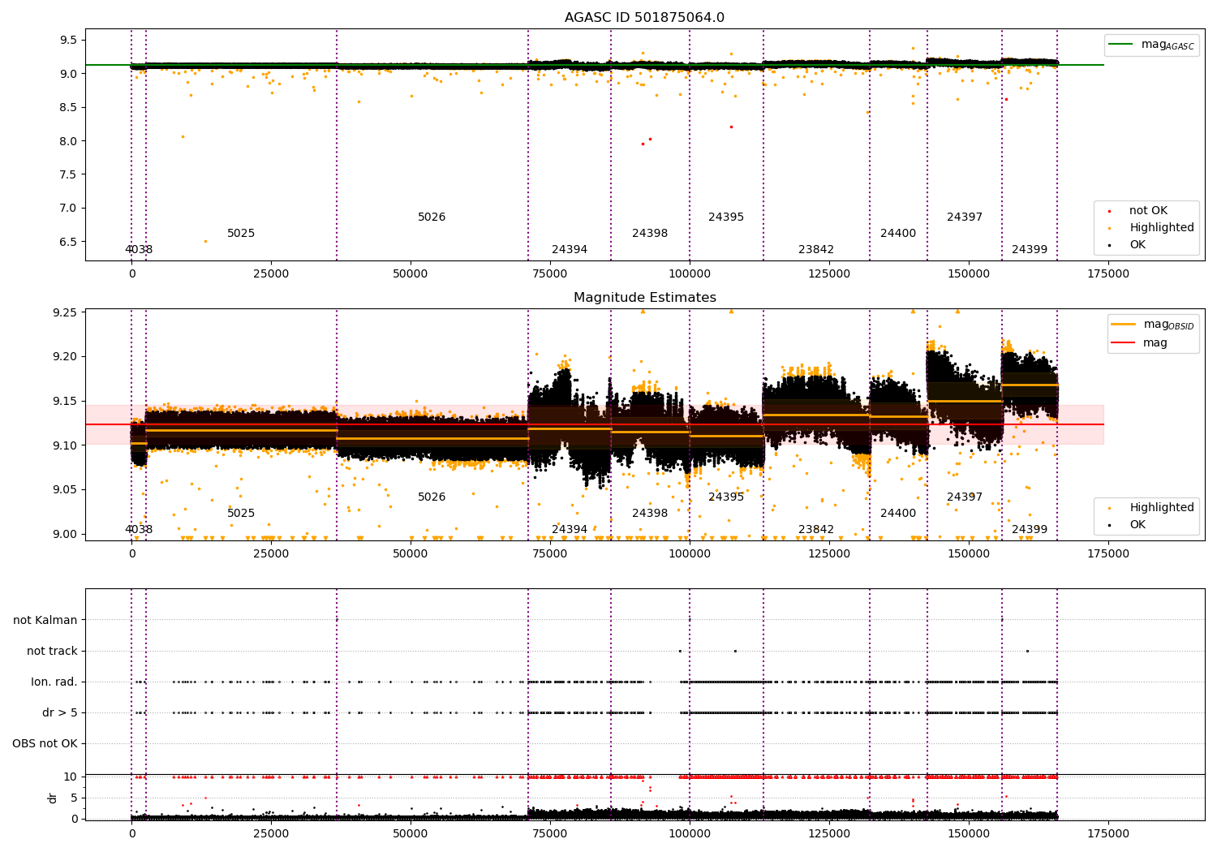Click 'Highlighted' in the Magnitude Estimates legend
This screenshot has height=852, width=1217.
click(1162, 508)
